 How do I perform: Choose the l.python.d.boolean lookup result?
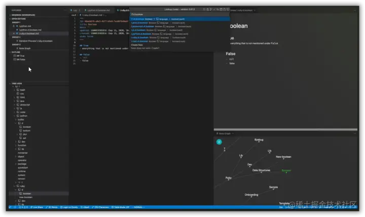(x=179, y=34)
